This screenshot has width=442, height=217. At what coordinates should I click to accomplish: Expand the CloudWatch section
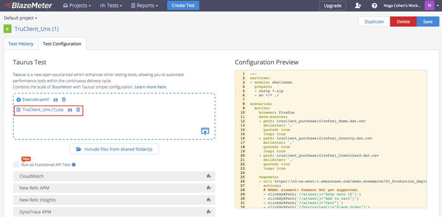click(114, 176)
